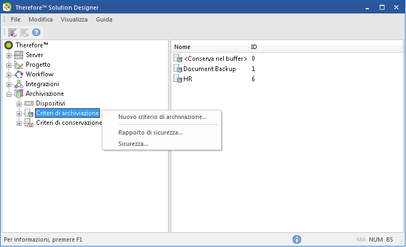The height and width of the screenshot is (247, 406).
Task: Click the HR policy row icon
Action: point(178,79)
